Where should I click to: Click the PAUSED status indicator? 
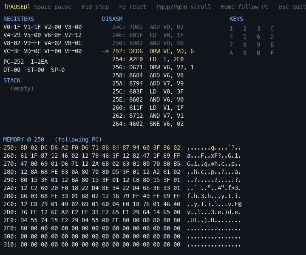click(17, 7)
